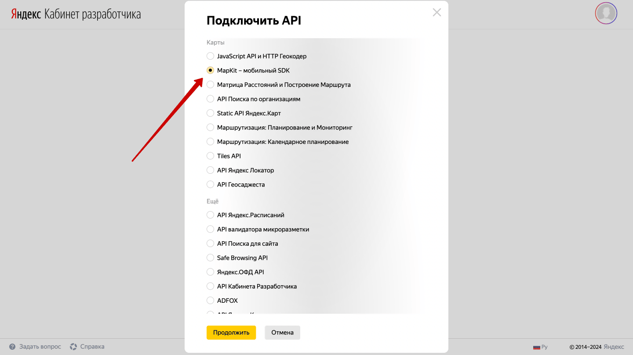Viewport: 633px width, 355px height.
Task: Click the Отмена button
Action: pyautogui.click(x=282, y=333)
